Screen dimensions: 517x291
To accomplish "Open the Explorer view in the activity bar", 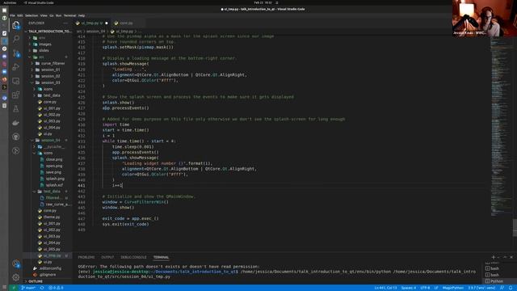I will pyautogui.click(x=16, y=25).
